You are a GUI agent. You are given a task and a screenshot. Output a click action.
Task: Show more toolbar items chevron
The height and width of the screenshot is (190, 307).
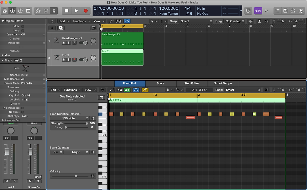click(266, 11)
